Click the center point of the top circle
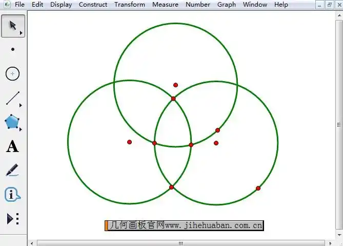The image size is (343, 246). point(175,85)
